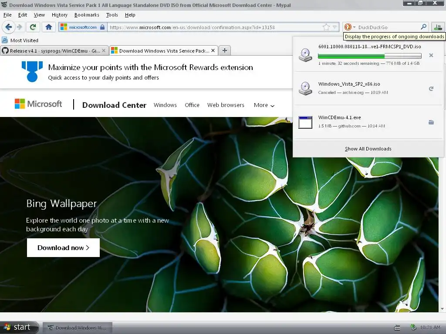Select the WinCDEmu-4.1.exe download entry name
Screen dimensions: 446x334
[339, 117]
